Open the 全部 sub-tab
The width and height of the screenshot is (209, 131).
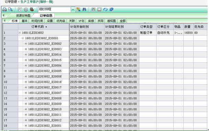pyautogui.click(x=123, y=21)
